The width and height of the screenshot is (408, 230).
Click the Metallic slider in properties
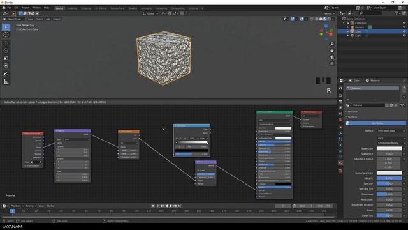pos(390,178)
